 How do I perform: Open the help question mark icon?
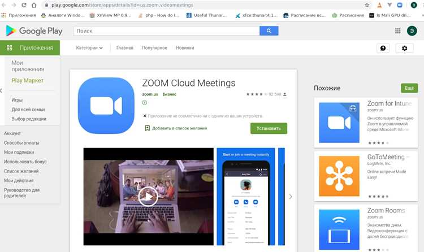383,48
